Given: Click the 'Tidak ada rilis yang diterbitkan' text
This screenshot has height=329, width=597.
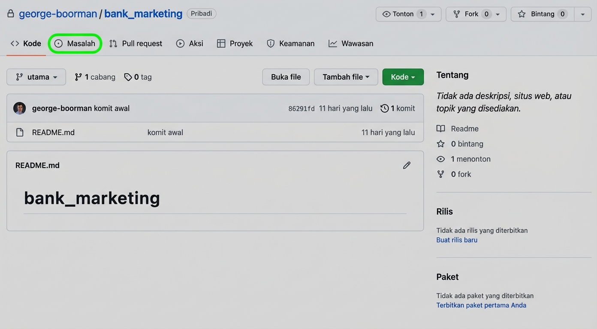Looking at the screenshot, I should click(482, 230).
